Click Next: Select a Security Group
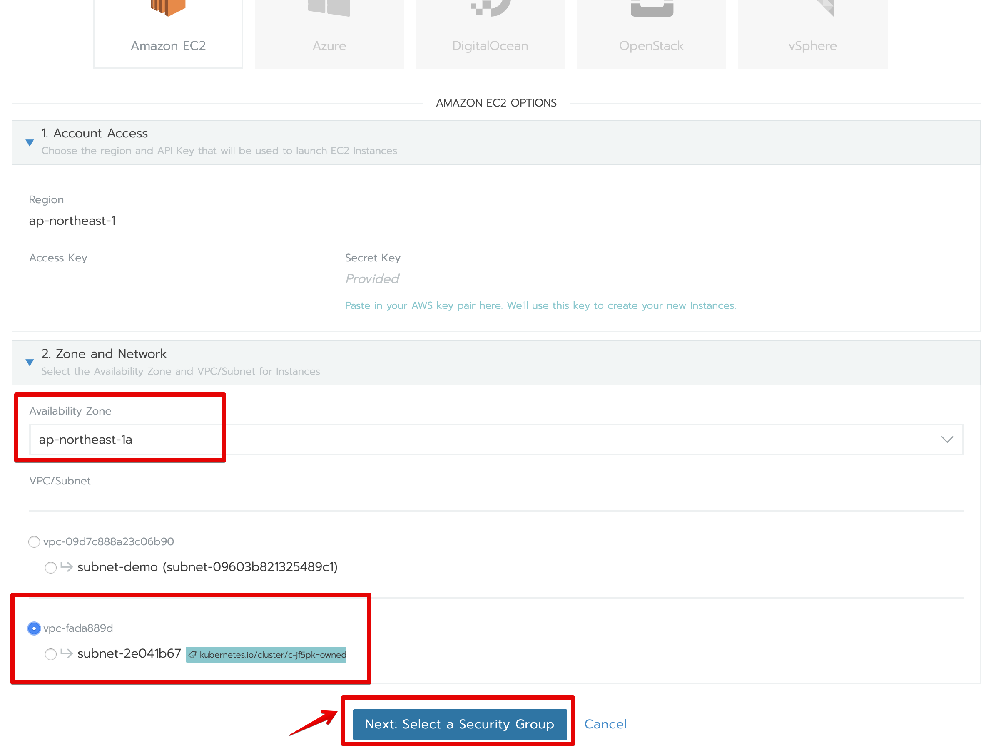This screenshot has width=991, height=750. pyautogui.click(x=459, y=724)
